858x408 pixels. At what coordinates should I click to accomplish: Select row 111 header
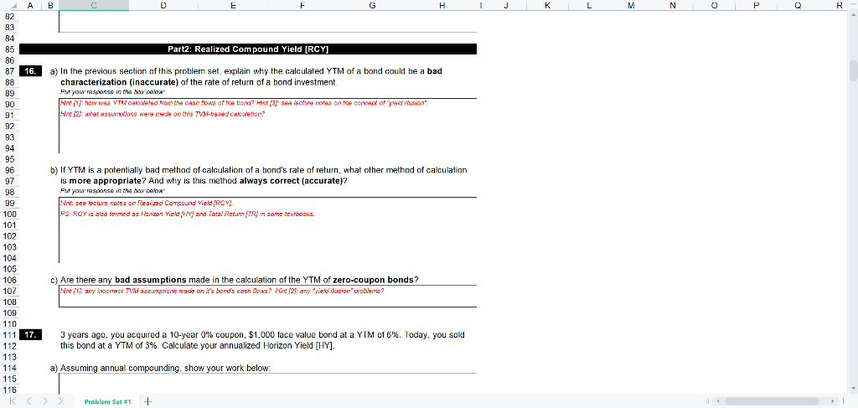click(x=8, y=335)
